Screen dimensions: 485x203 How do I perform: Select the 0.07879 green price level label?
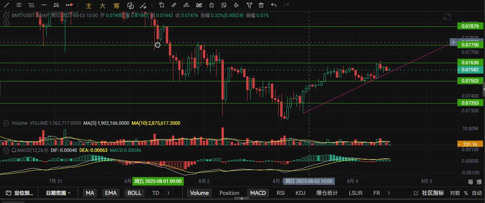[x=470, y=26]
